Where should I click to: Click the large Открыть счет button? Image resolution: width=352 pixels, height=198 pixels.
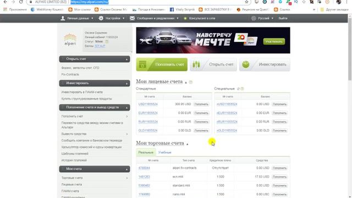[213, 64]
